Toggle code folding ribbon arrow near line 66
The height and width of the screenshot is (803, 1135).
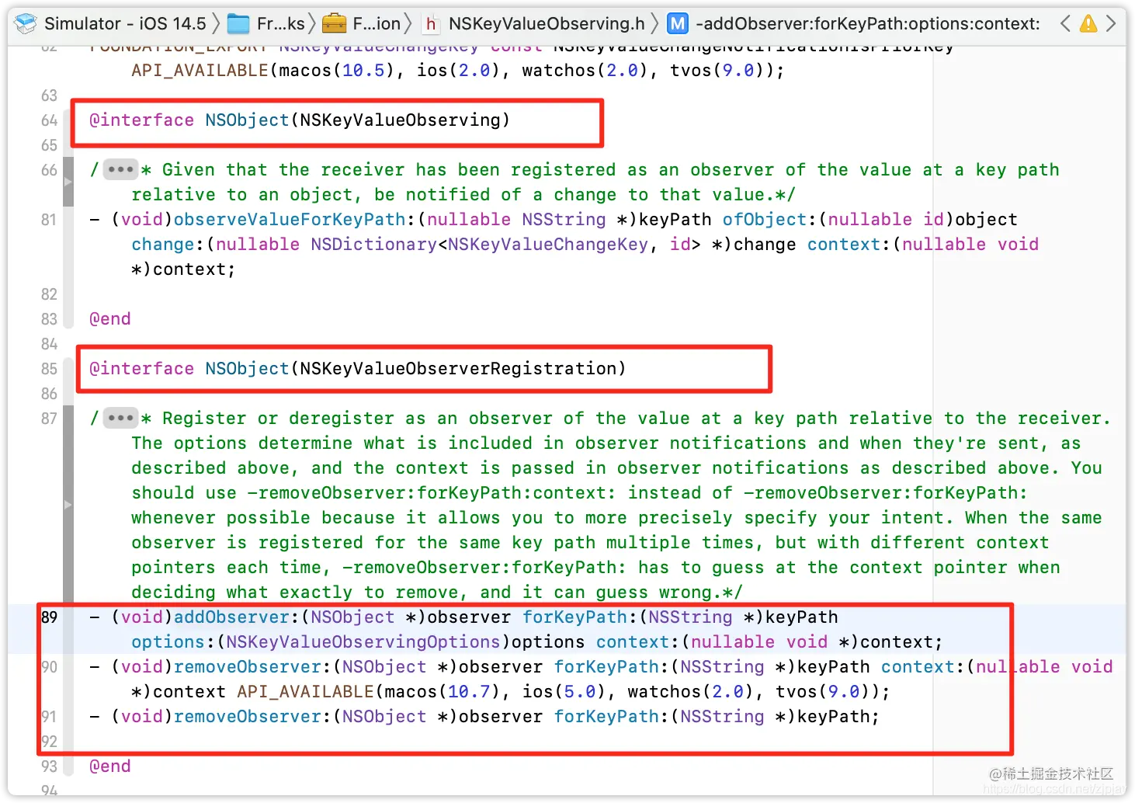pyautogui.click(x=68, y=182)
